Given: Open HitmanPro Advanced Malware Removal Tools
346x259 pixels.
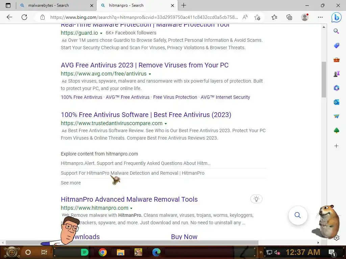Looking at the screenshot, I should [129, 199].
